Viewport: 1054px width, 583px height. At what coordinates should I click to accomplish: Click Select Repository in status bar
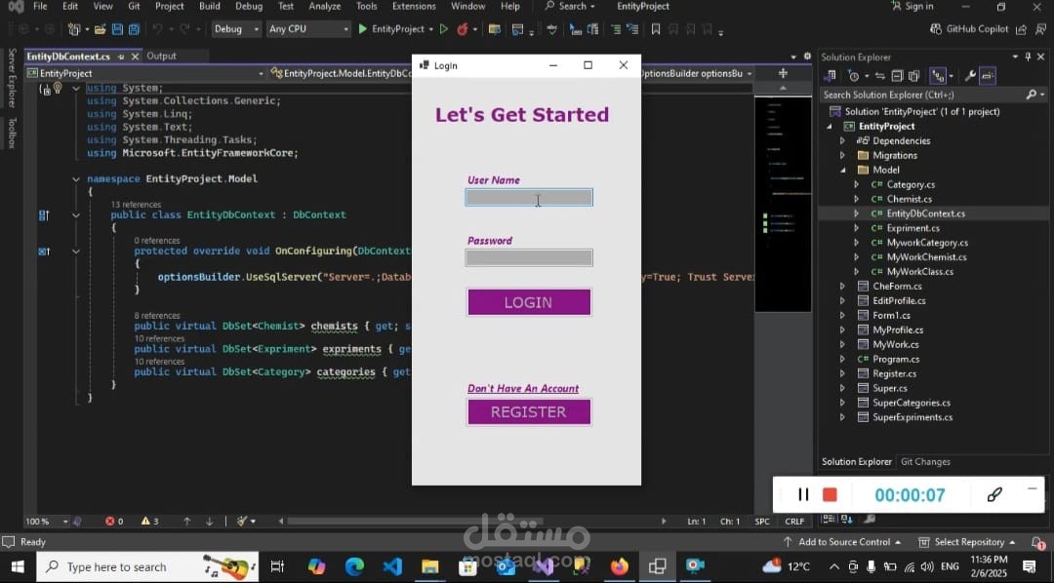(x=967, y=542)
